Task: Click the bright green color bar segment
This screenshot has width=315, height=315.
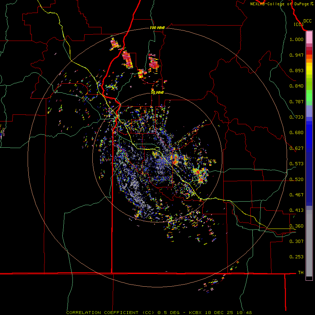Action: pyautogui.click(x=309, y=96)
